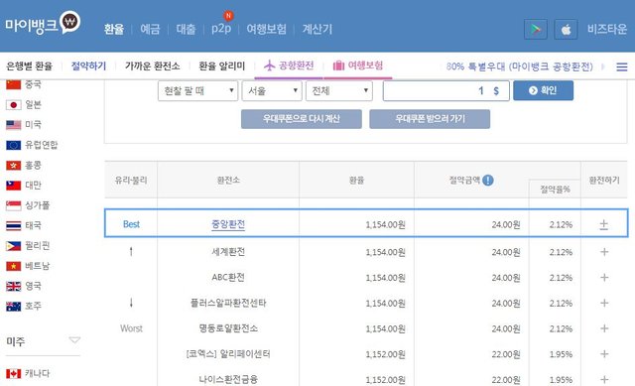Open the p2p menu
Viewport: 635px width, 386px height.
click(x=221, y=29)
